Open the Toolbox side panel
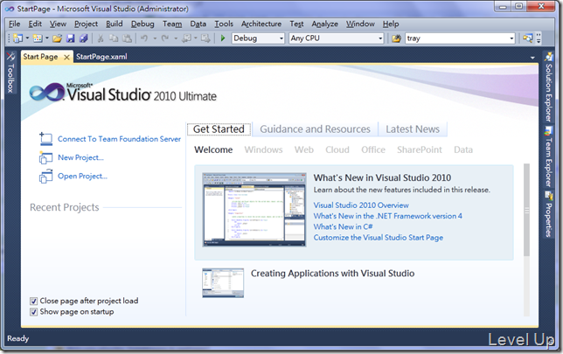 [10, 73]
